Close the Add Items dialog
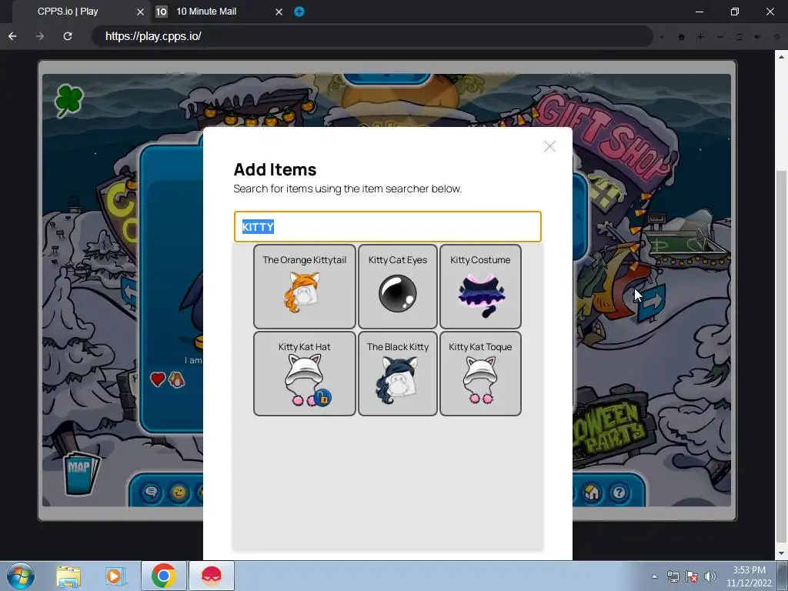Screen dimensions: 788x591 549,146
